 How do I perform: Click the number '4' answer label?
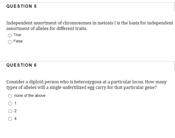pos(15,119)
